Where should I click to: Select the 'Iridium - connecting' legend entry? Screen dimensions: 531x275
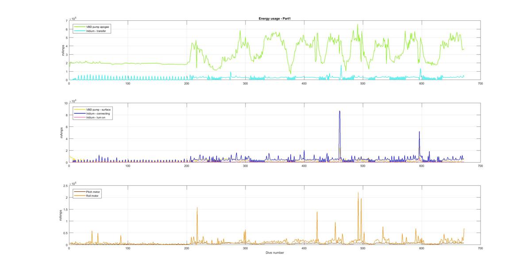tap(91, 113)
